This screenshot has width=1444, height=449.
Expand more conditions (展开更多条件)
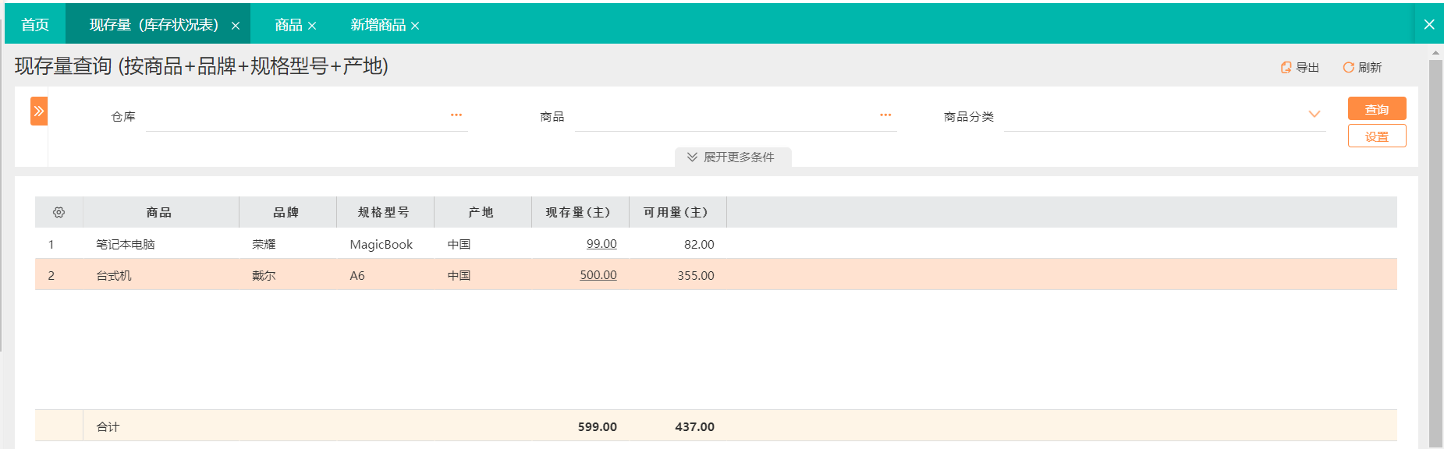tap(733, 157)
